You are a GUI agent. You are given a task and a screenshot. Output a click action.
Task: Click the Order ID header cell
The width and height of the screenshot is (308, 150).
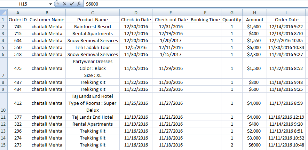pos(18,19)
